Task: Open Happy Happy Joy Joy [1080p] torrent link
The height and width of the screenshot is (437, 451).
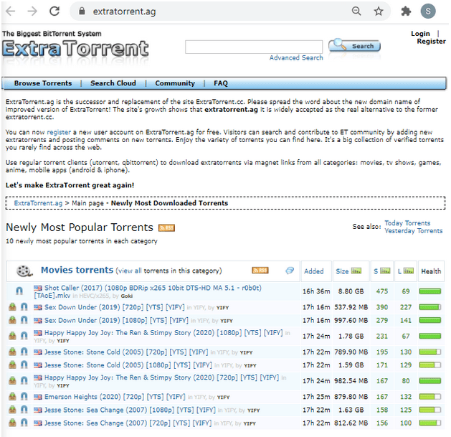Action: click(163, 333)
